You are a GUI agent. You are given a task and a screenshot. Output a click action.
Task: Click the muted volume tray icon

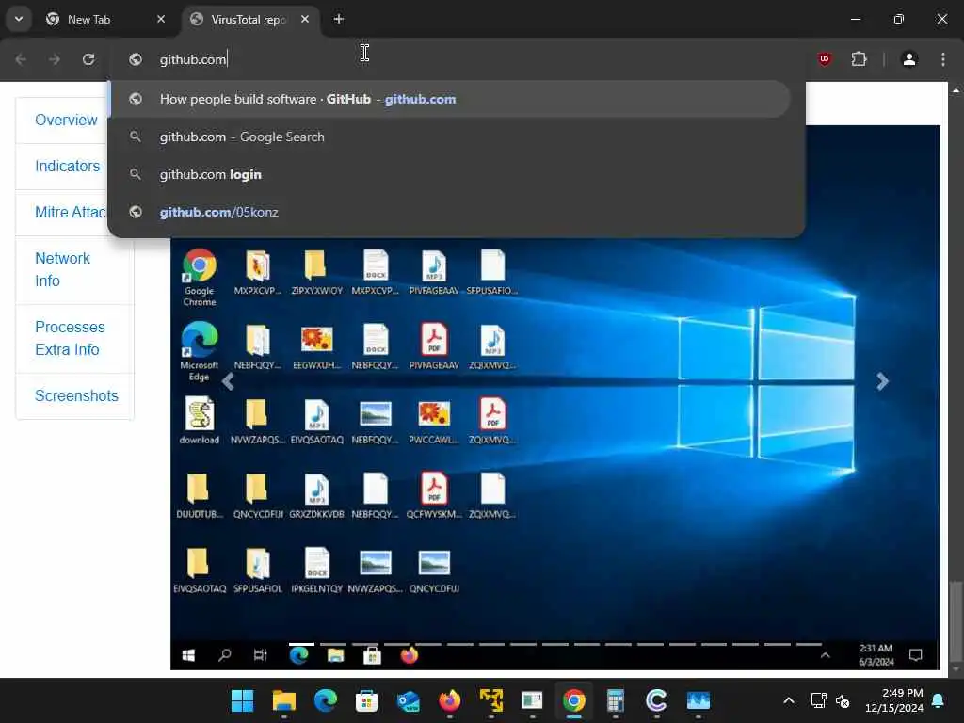(x=843, y=700)
